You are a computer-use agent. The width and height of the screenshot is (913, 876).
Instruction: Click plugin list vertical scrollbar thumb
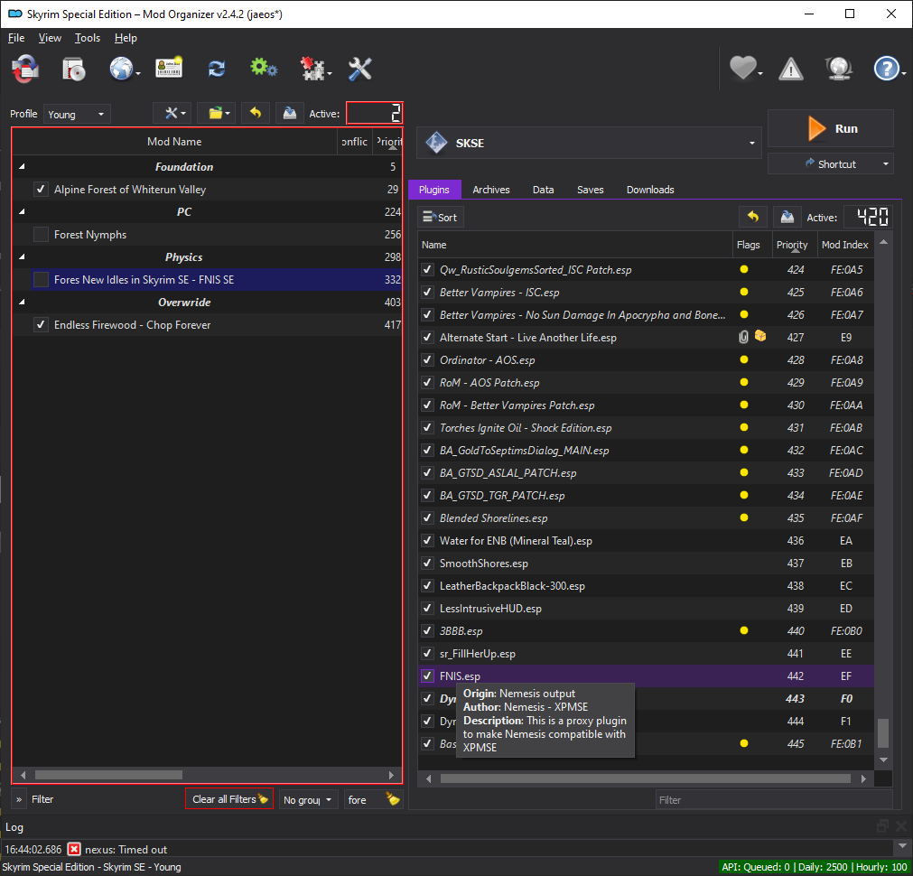(x=883, y=732)
